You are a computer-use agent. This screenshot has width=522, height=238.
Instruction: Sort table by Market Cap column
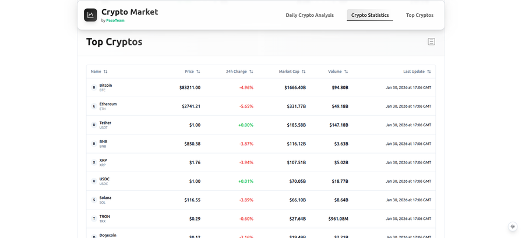(x=292, y=72)
